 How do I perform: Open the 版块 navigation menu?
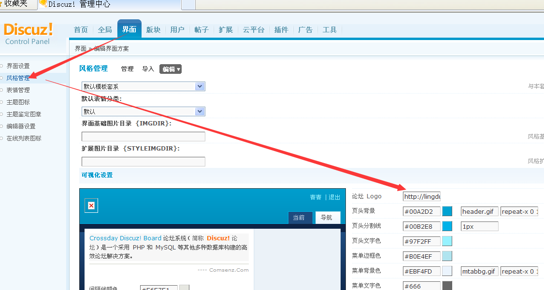point(153,30)
